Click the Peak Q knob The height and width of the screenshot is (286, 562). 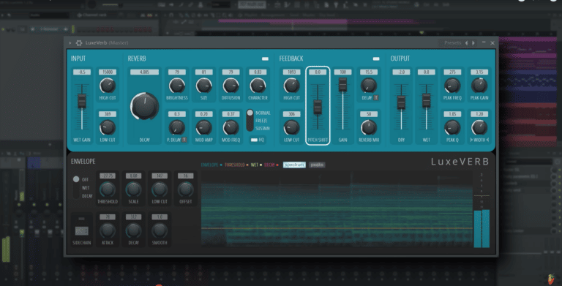[452, 127]
